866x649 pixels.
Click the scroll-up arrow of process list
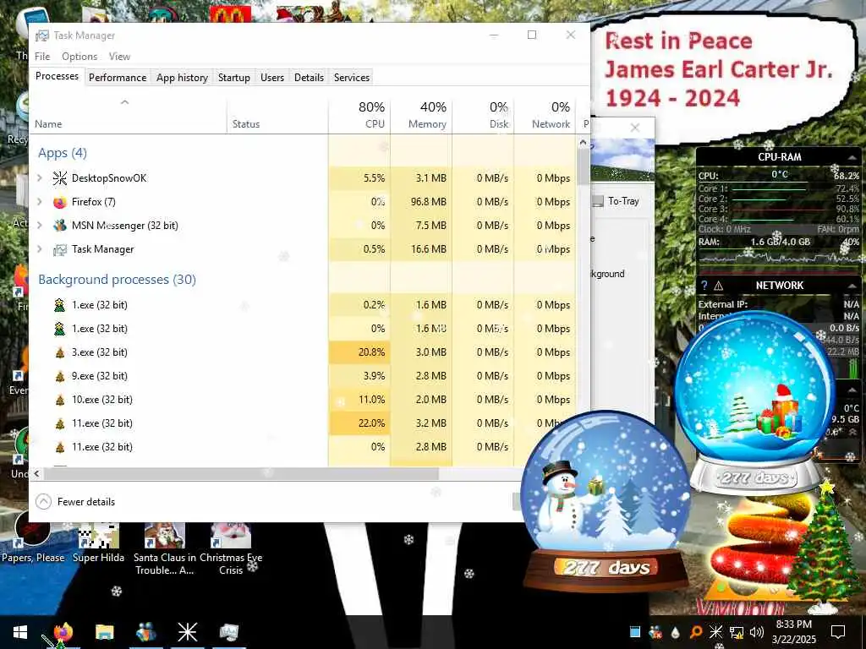[584, 142]
